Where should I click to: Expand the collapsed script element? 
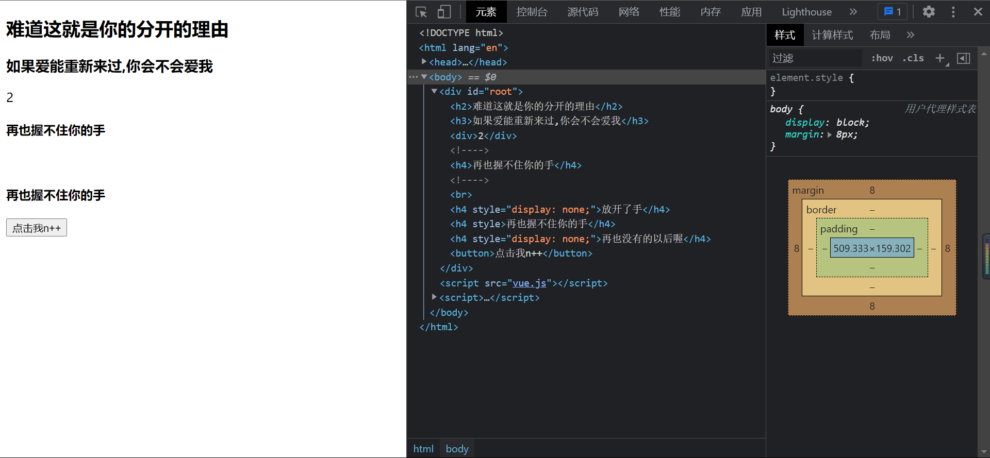point(434,297)
